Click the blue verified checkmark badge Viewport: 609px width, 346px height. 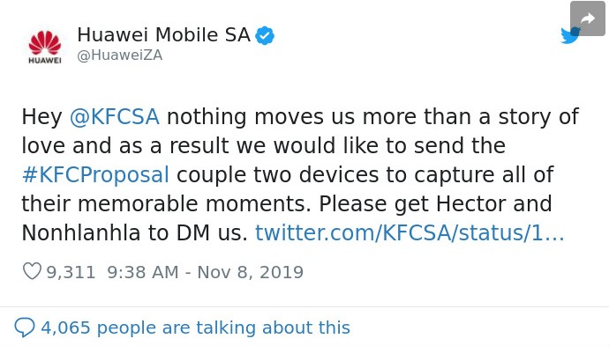click(265, 35)
